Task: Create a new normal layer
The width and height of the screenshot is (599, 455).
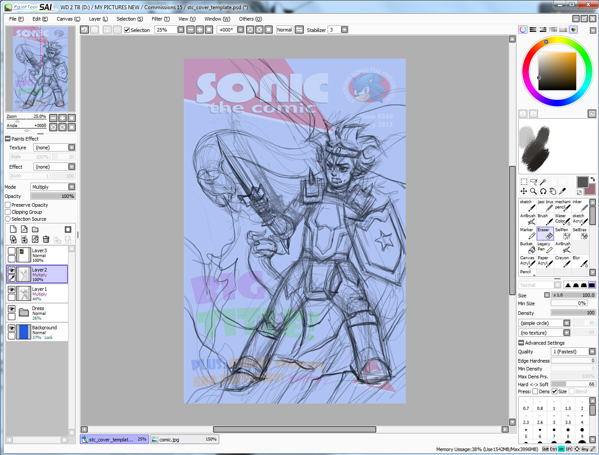Action: [x=13, y=229]
